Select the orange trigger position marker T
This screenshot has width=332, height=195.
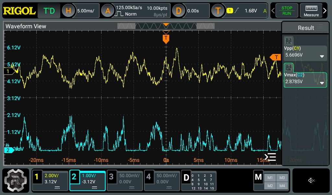(x=166, y=39)
